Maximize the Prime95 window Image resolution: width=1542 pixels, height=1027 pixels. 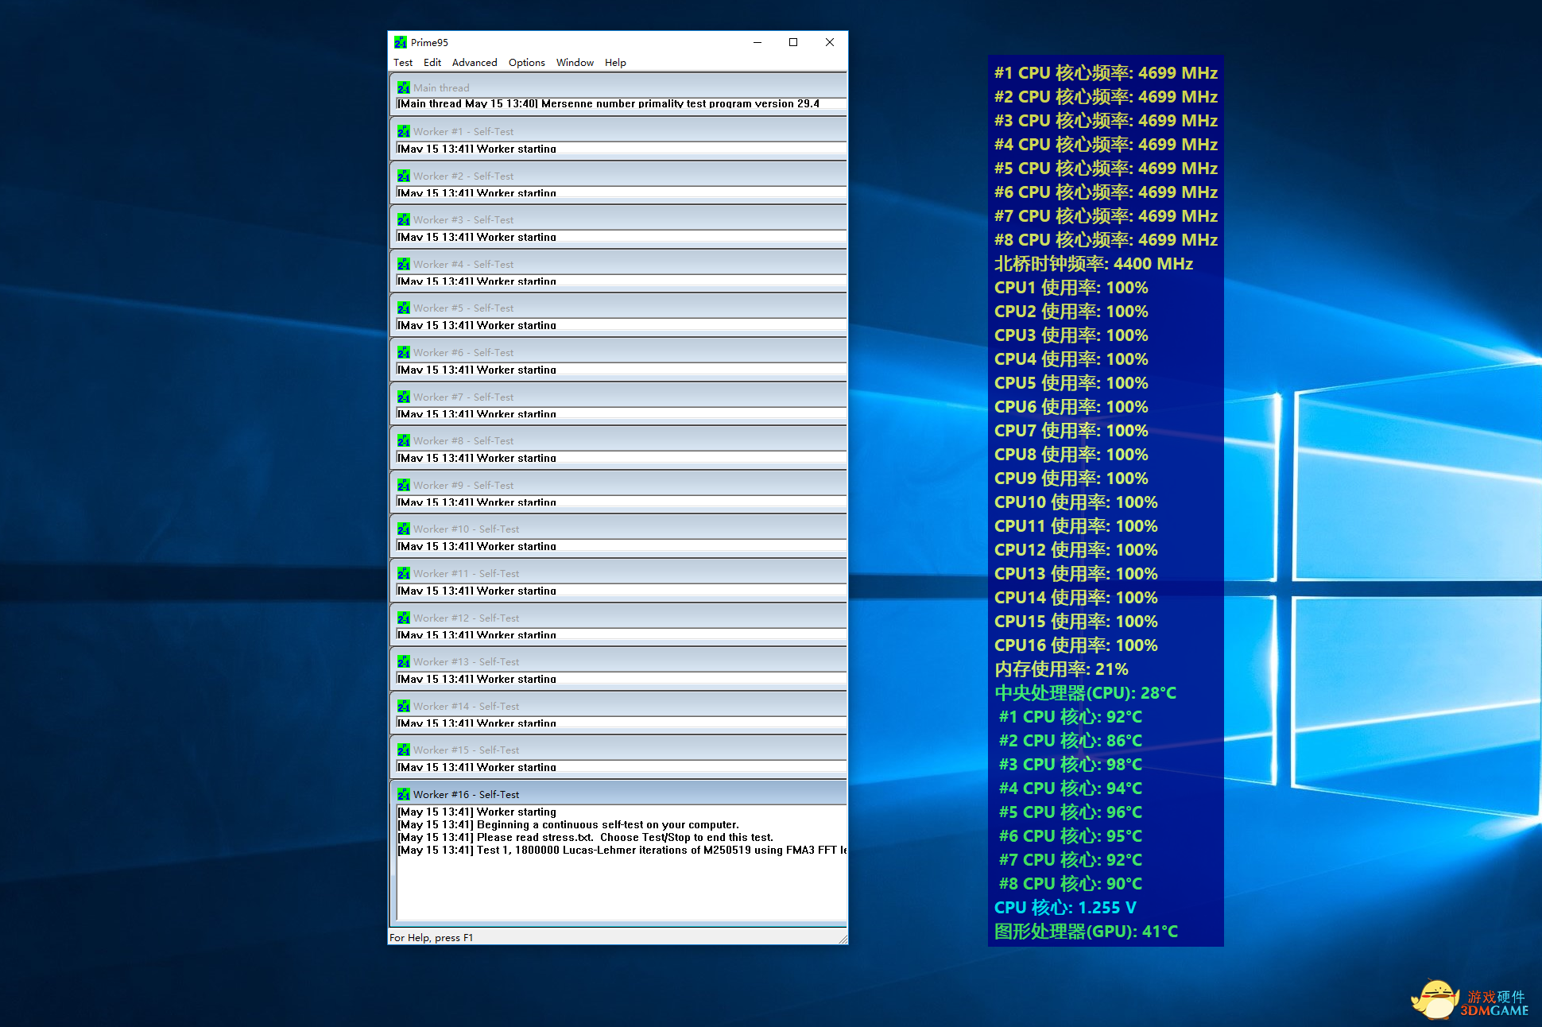point(793,42)
